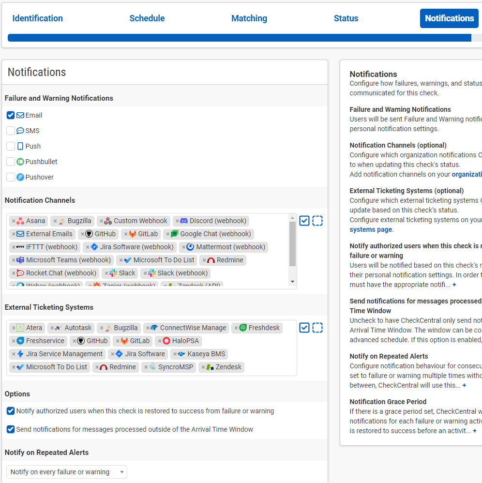
Task: Remove Asana from notification channels
Action: (14, 221)
